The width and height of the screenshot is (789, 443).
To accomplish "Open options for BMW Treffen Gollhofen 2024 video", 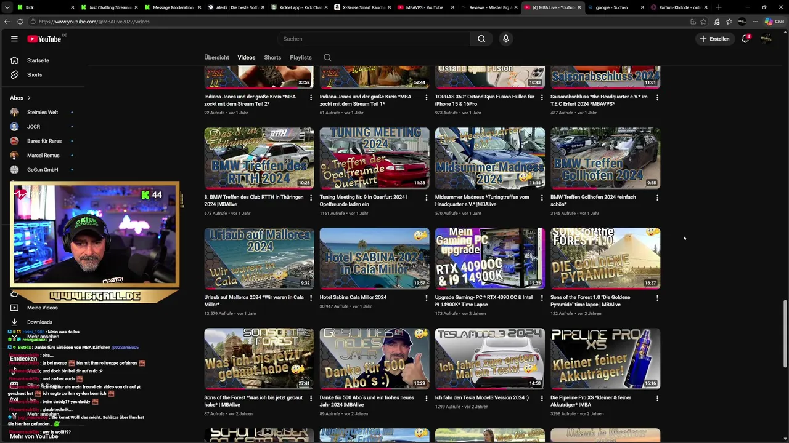I will tap(657, 198).
